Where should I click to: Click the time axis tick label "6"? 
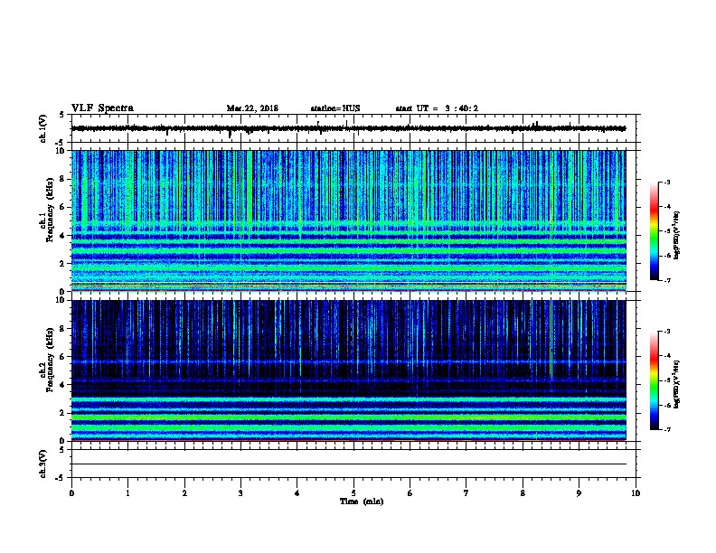point(410,492)
